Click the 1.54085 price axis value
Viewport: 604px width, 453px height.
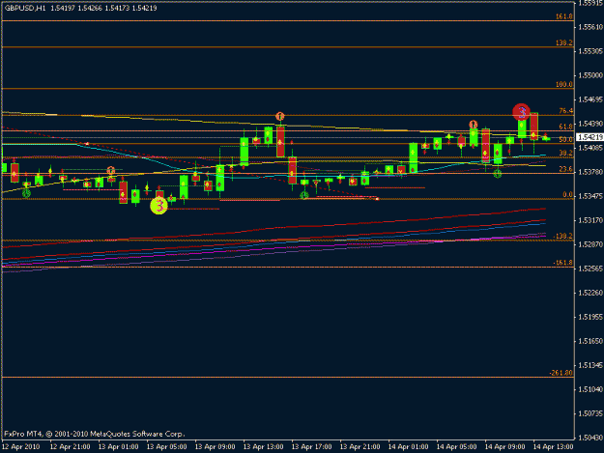[x=590, y=148]
